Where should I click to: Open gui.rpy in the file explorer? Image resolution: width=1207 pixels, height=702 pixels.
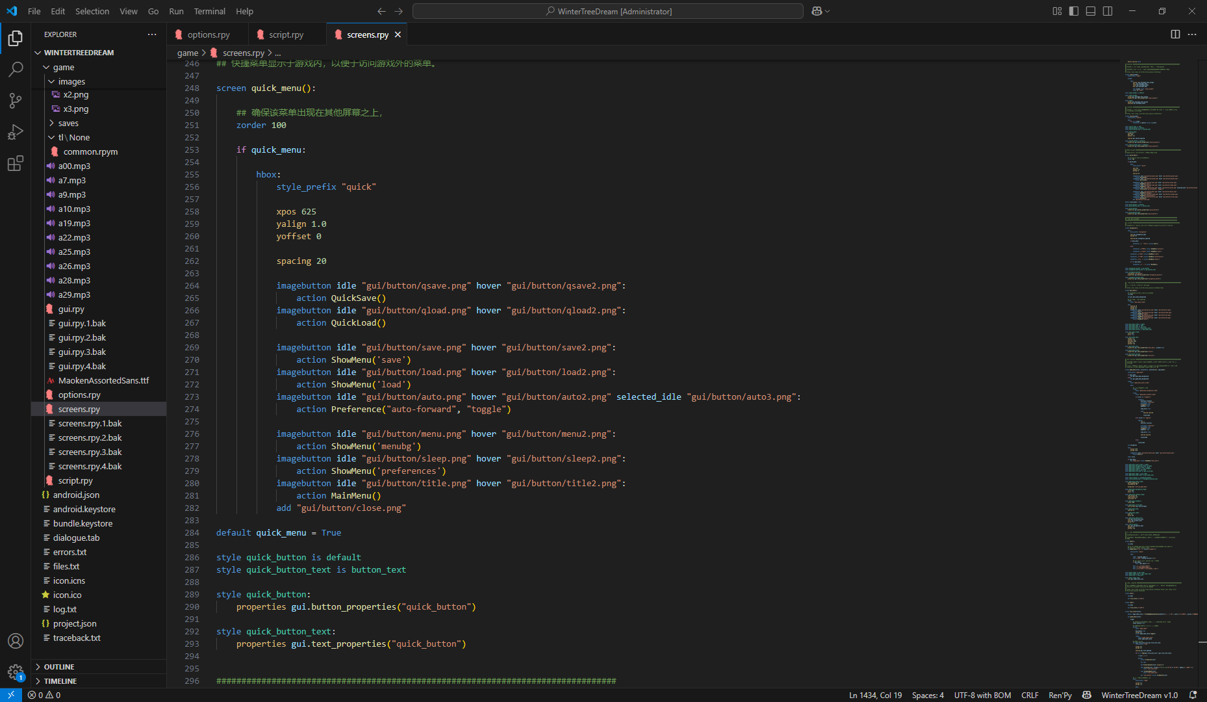point(71,309)
